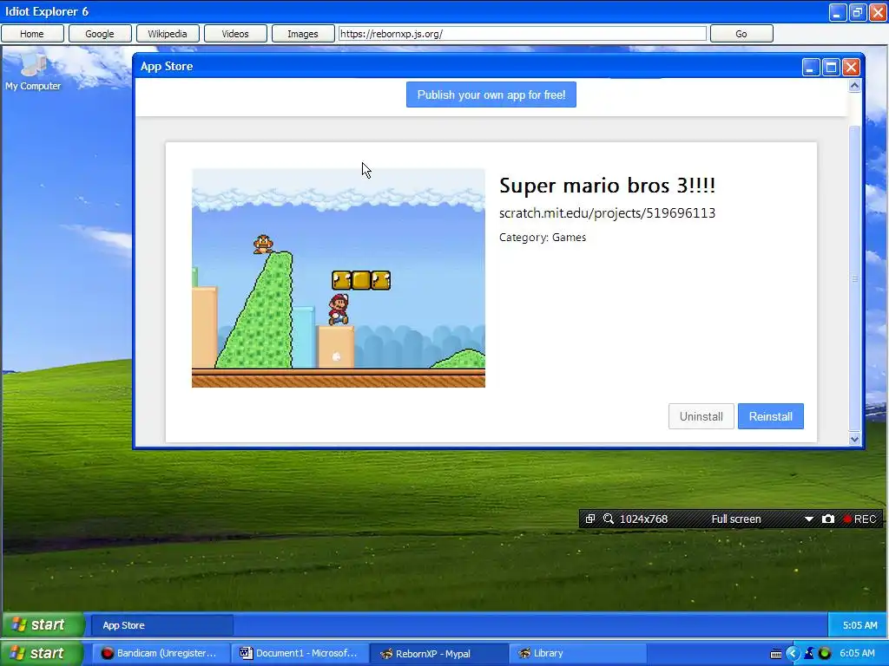
Task: Click the Go button
Action: tap(741, 34)
